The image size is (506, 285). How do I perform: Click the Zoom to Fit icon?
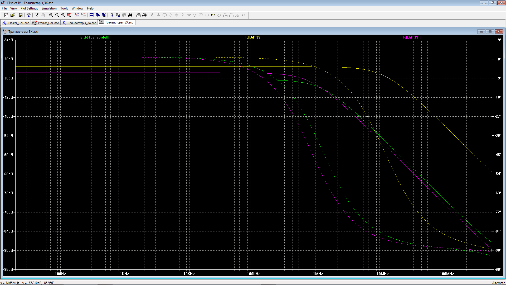(x=69, y=15)
